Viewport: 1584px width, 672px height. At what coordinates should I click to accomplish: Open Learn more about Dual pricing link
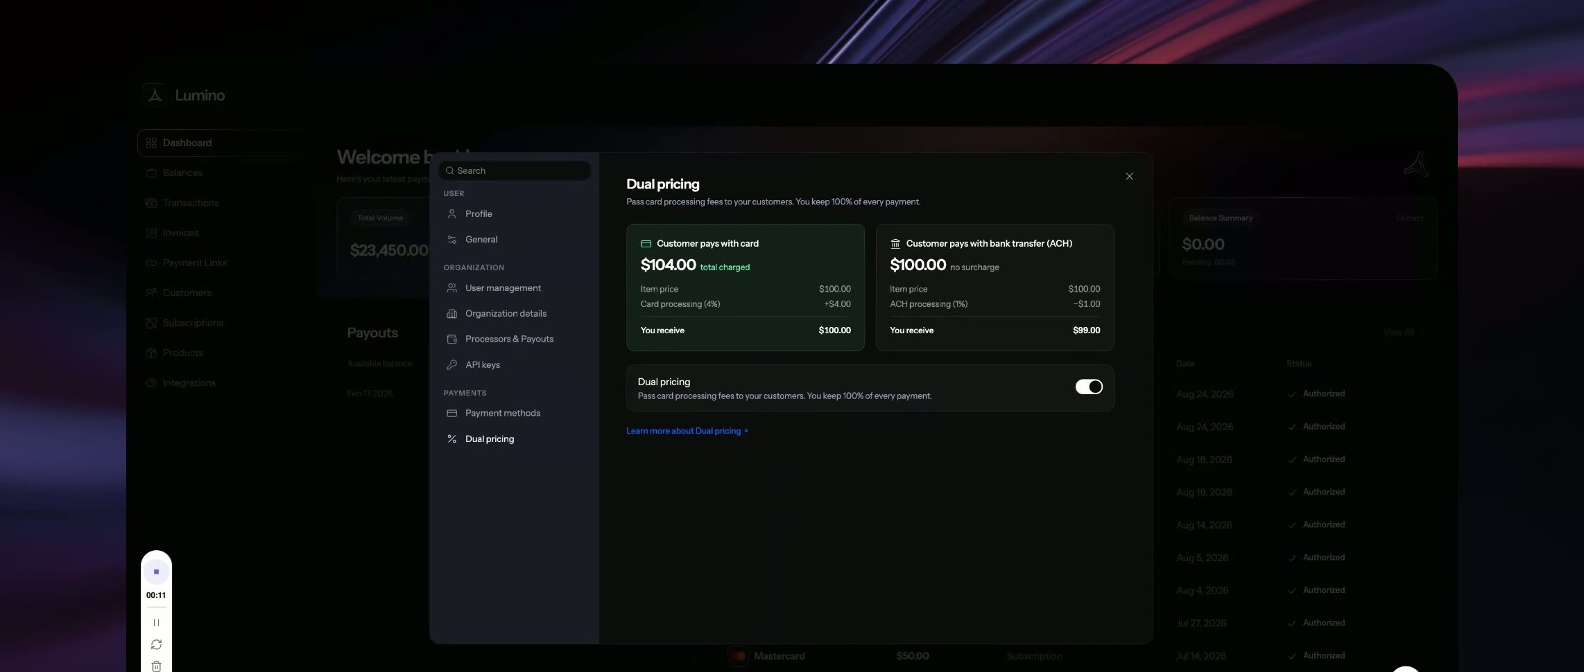687,431
